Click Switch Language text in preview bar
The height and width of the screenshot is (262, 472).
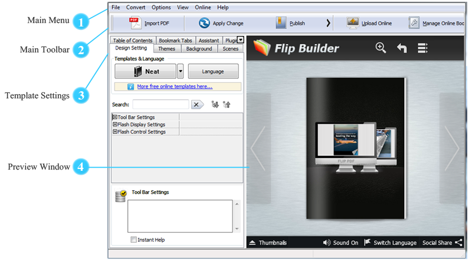click(x=395, y=243)
